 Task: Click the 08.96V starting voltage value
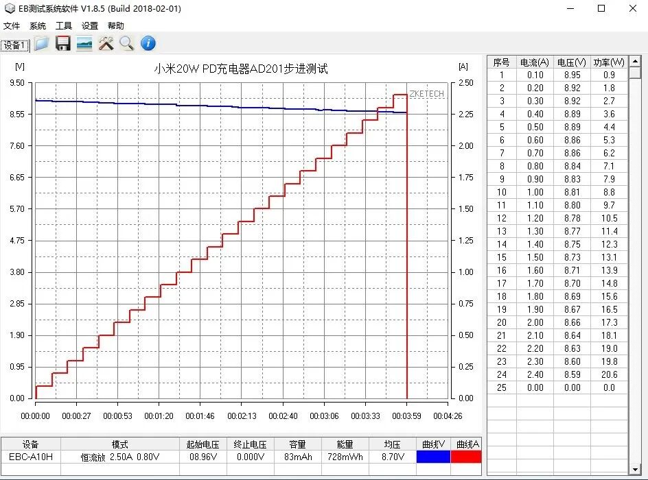202,457
